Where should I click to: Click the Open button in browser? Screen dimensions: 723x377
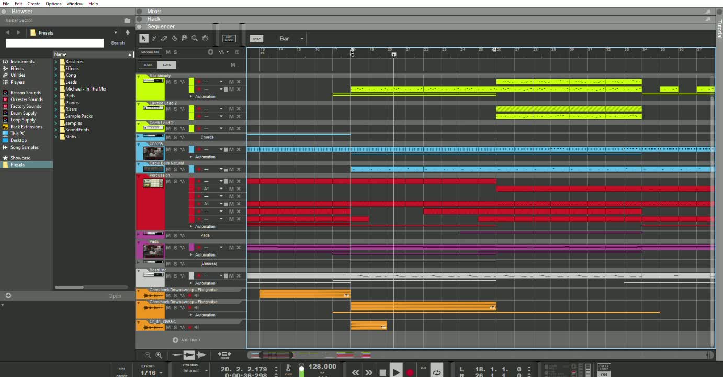pyautogui.click(x=115, y=296)
